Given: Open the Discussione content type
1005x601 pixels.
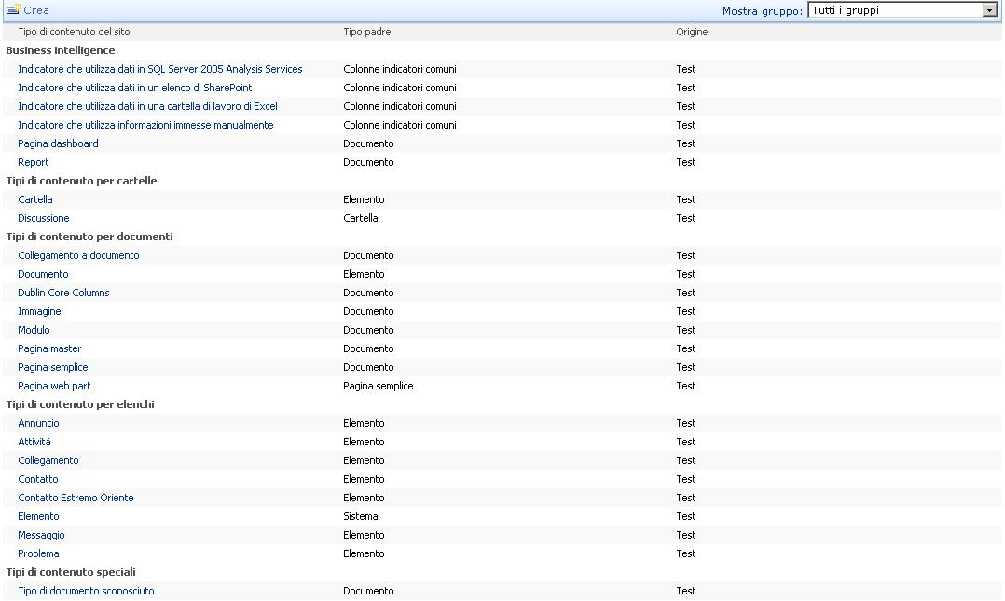Looking at the screenshot, I should click(44, 218).
